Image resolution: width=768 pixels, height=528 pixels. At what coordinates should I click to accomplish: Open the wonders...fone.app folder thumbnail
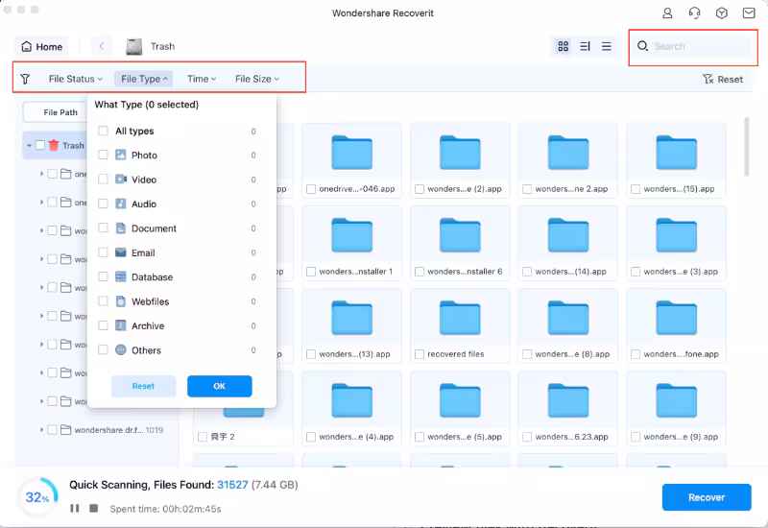click(676, 318)
